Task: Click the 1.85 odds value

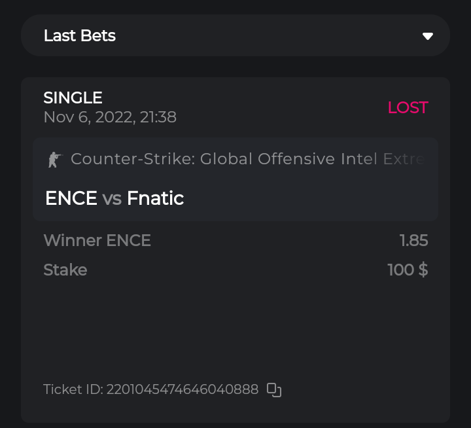Action: [x=413, y=241]
